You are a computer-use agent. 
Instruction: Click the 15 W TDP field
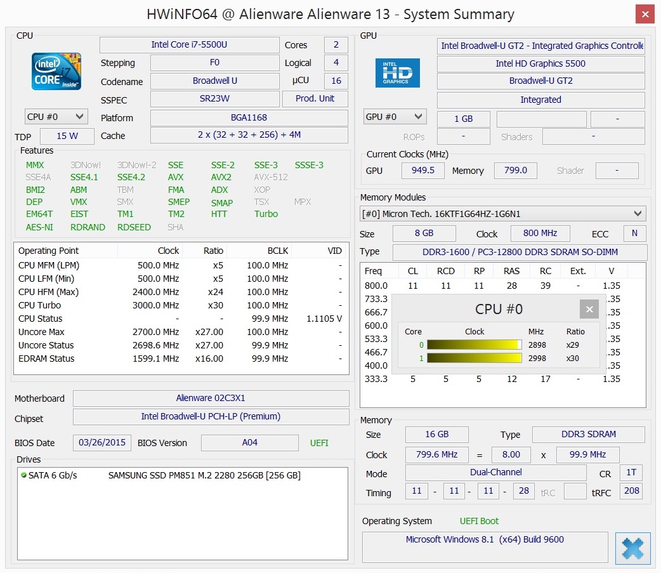click(67, 136)
